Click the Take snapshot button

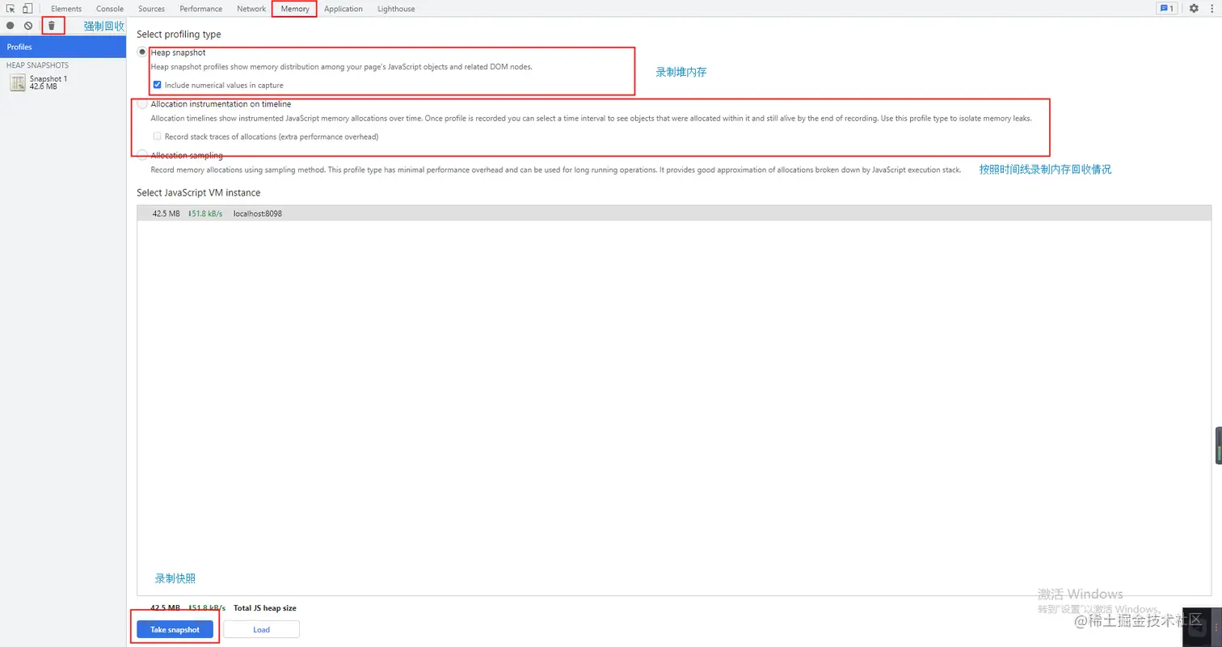[175, 629]
